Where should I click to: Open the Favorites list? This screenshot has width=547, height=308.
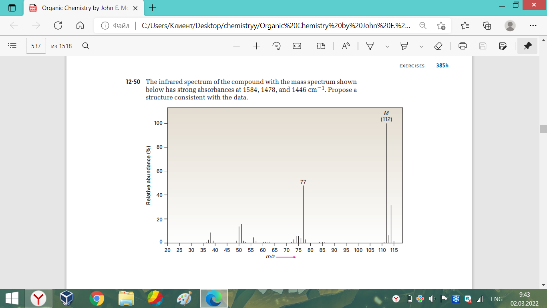(x=465, y=26)
